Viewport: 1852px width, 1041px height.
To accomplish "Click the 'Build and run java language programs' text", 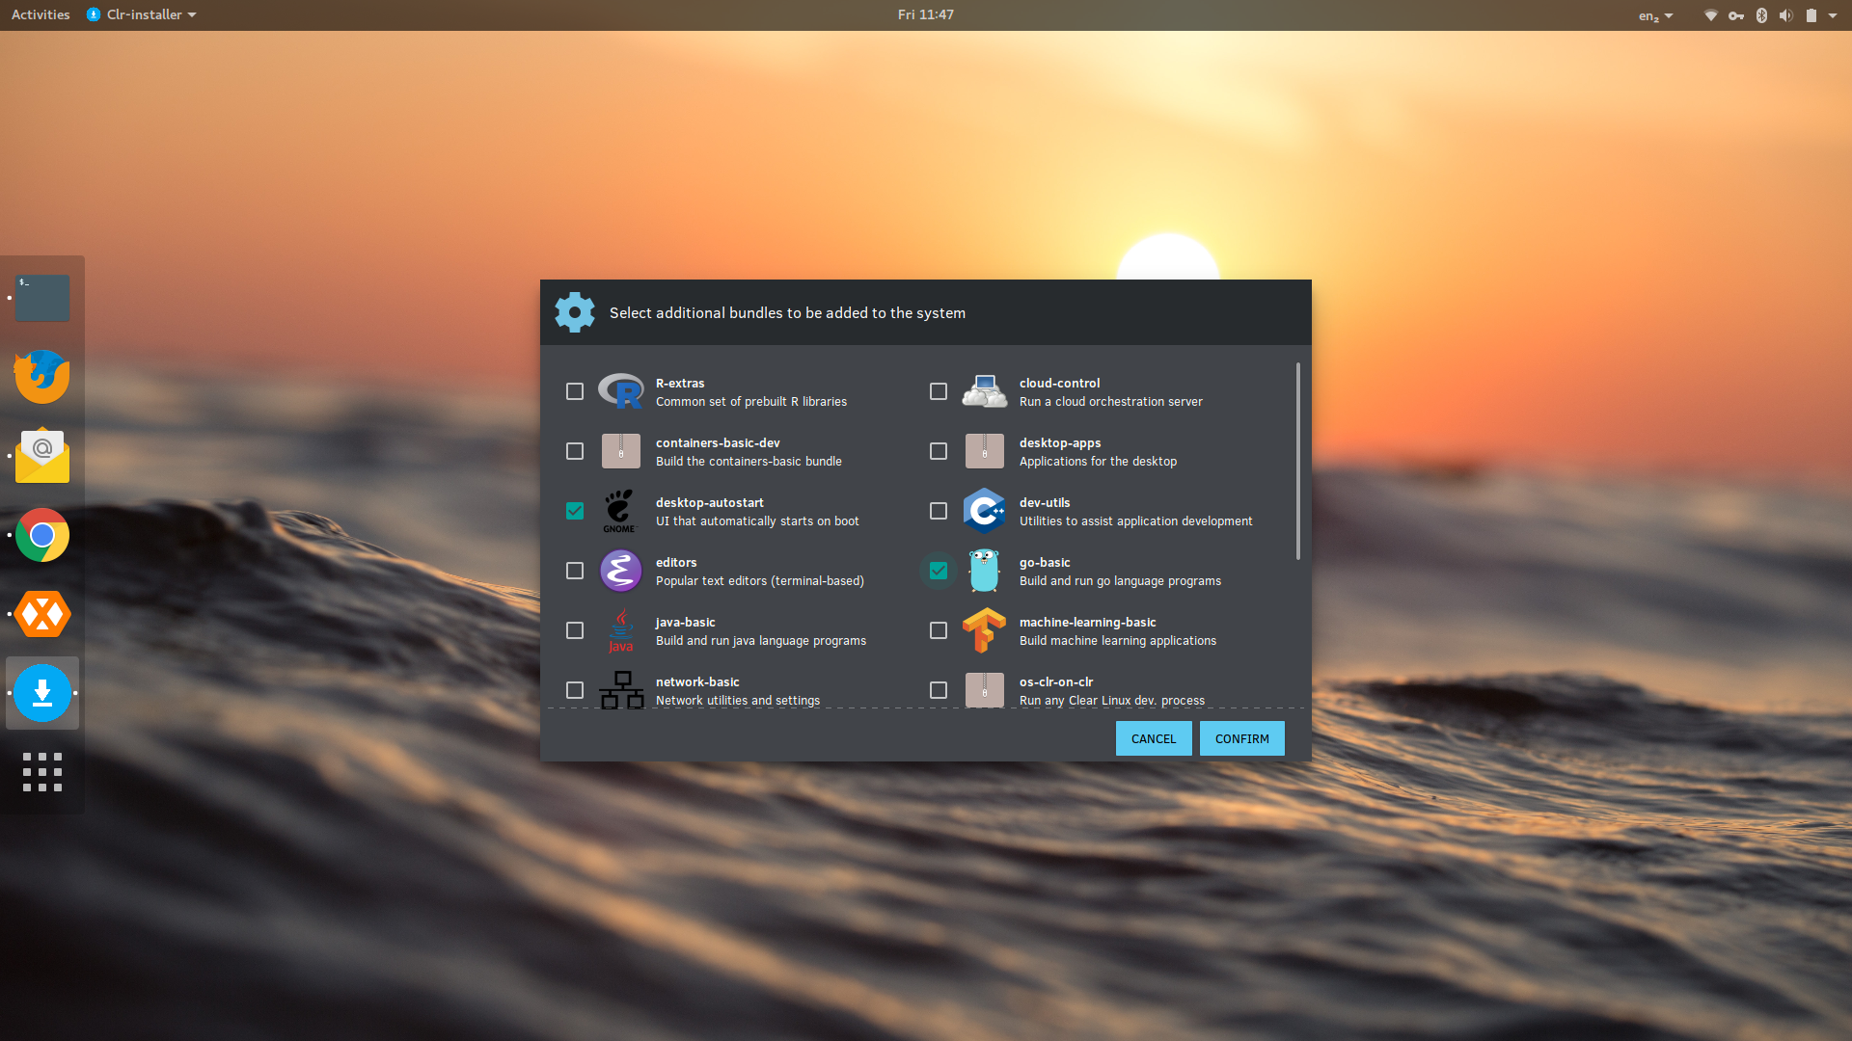I will pyautogui.click(x=761, y=641).
